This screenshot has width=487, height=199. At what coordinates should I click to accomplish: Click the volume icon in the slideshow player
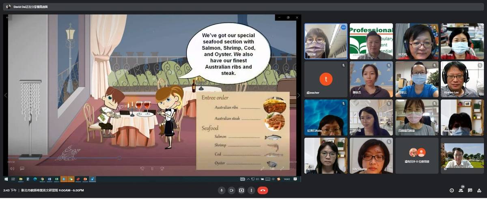coord(12,169)
